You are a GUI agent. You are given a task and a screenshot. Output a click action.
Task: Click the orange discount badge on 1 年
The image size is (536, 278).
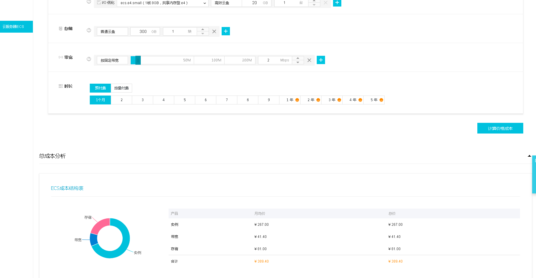click(x=297, y=100)
